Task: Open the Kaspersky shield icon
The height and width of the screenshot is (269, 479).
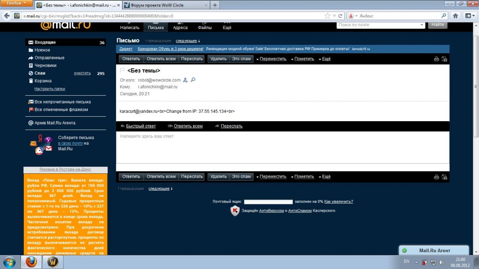Action: pos(235,210)
